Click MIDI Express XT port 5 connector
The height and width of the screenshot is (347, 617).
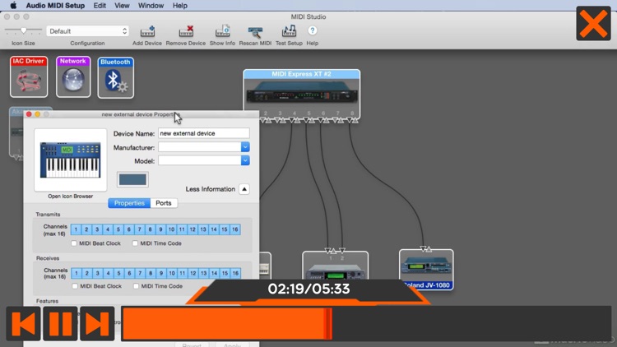click(x=308, y=120)
